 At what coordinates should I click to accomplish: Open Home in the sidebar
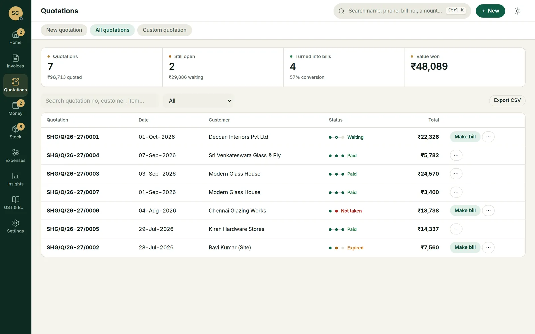pyautogui.click(x=15, y=38)
